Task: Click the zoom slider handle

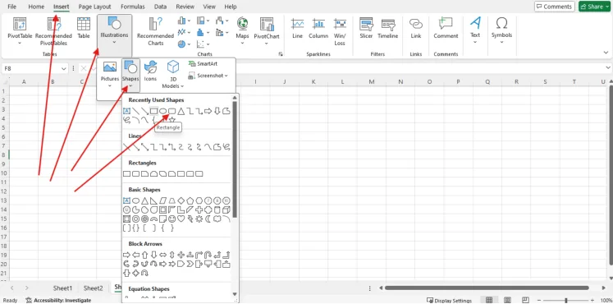Action: (x=566, y=301)
